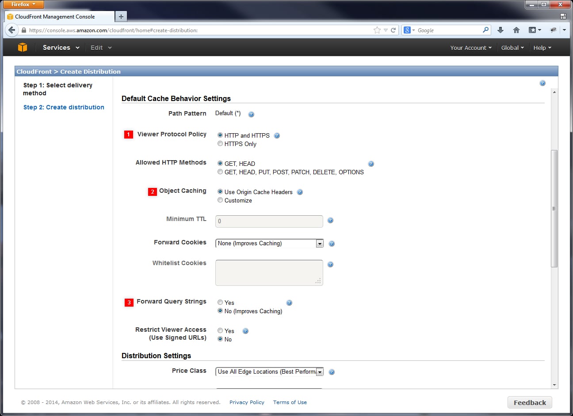This screenshot has height=416, width=573.
Task: Click the site identity padlock icon
Action: 24,30
